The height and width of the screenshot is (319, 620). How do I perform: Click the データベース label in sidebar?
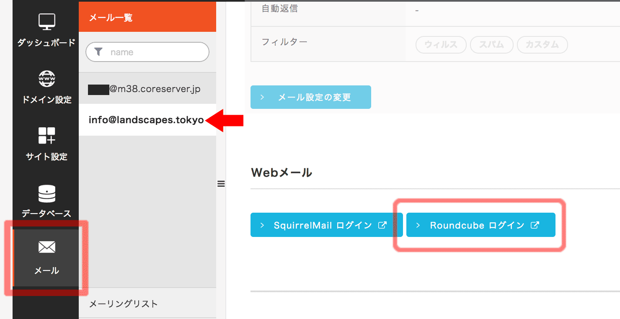coord(46,214)
